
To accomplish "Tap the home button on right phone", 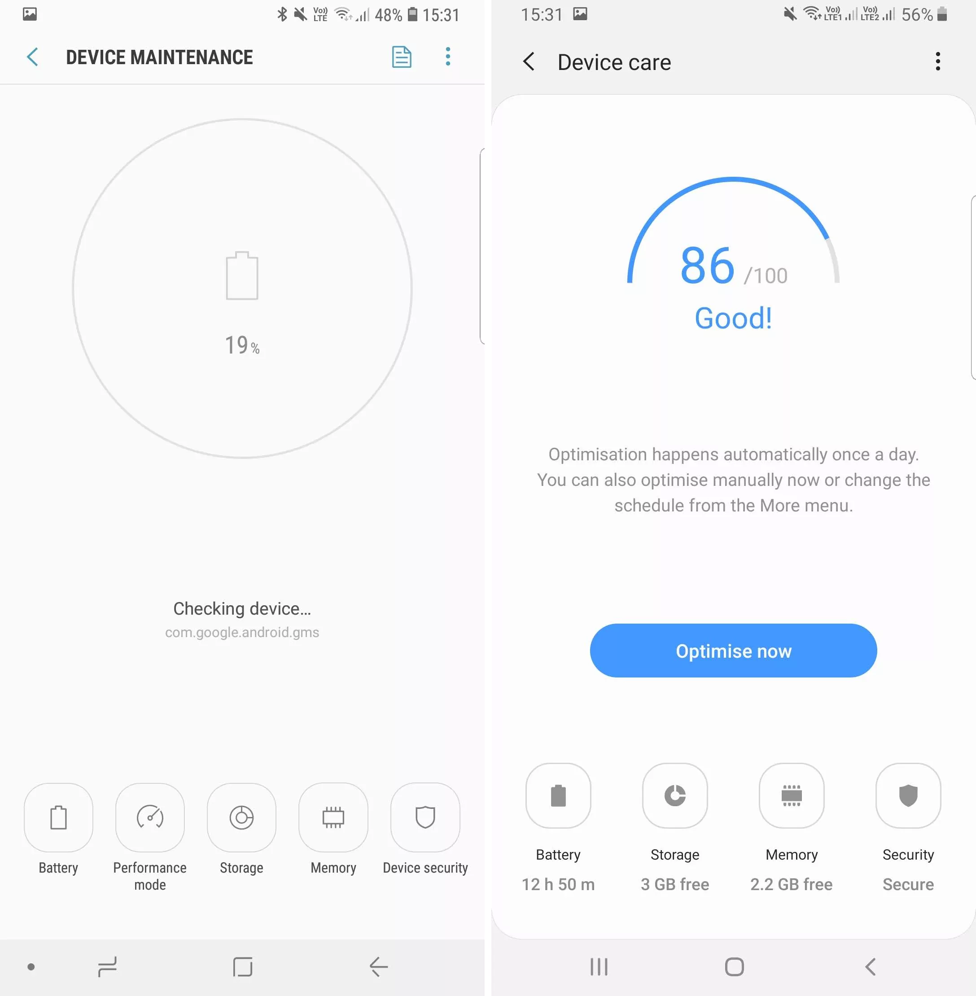I will click(x=734, y=967).
